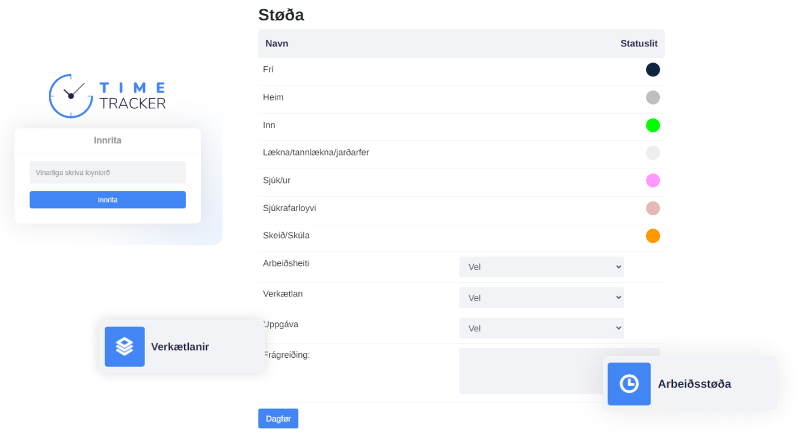
Task: Click the pink Sjúk/ur status color
Action: click(653, 180)
